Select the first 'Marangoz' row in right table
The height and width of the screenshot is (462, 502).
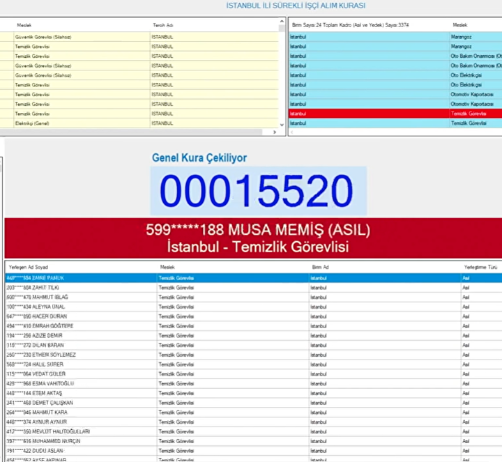[x=395, y=37]
